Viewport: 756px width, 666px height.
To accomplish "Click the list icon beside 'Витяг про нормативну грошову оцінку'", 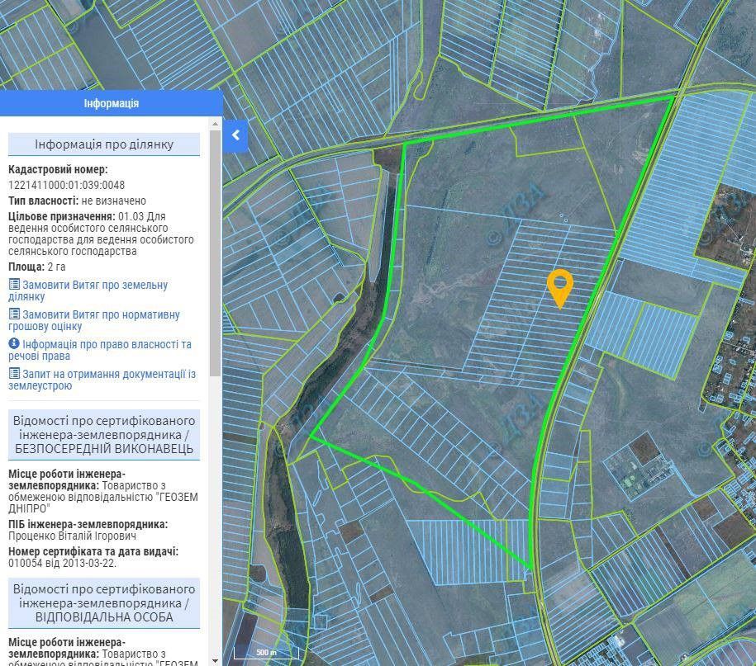I will pos(14,314).
